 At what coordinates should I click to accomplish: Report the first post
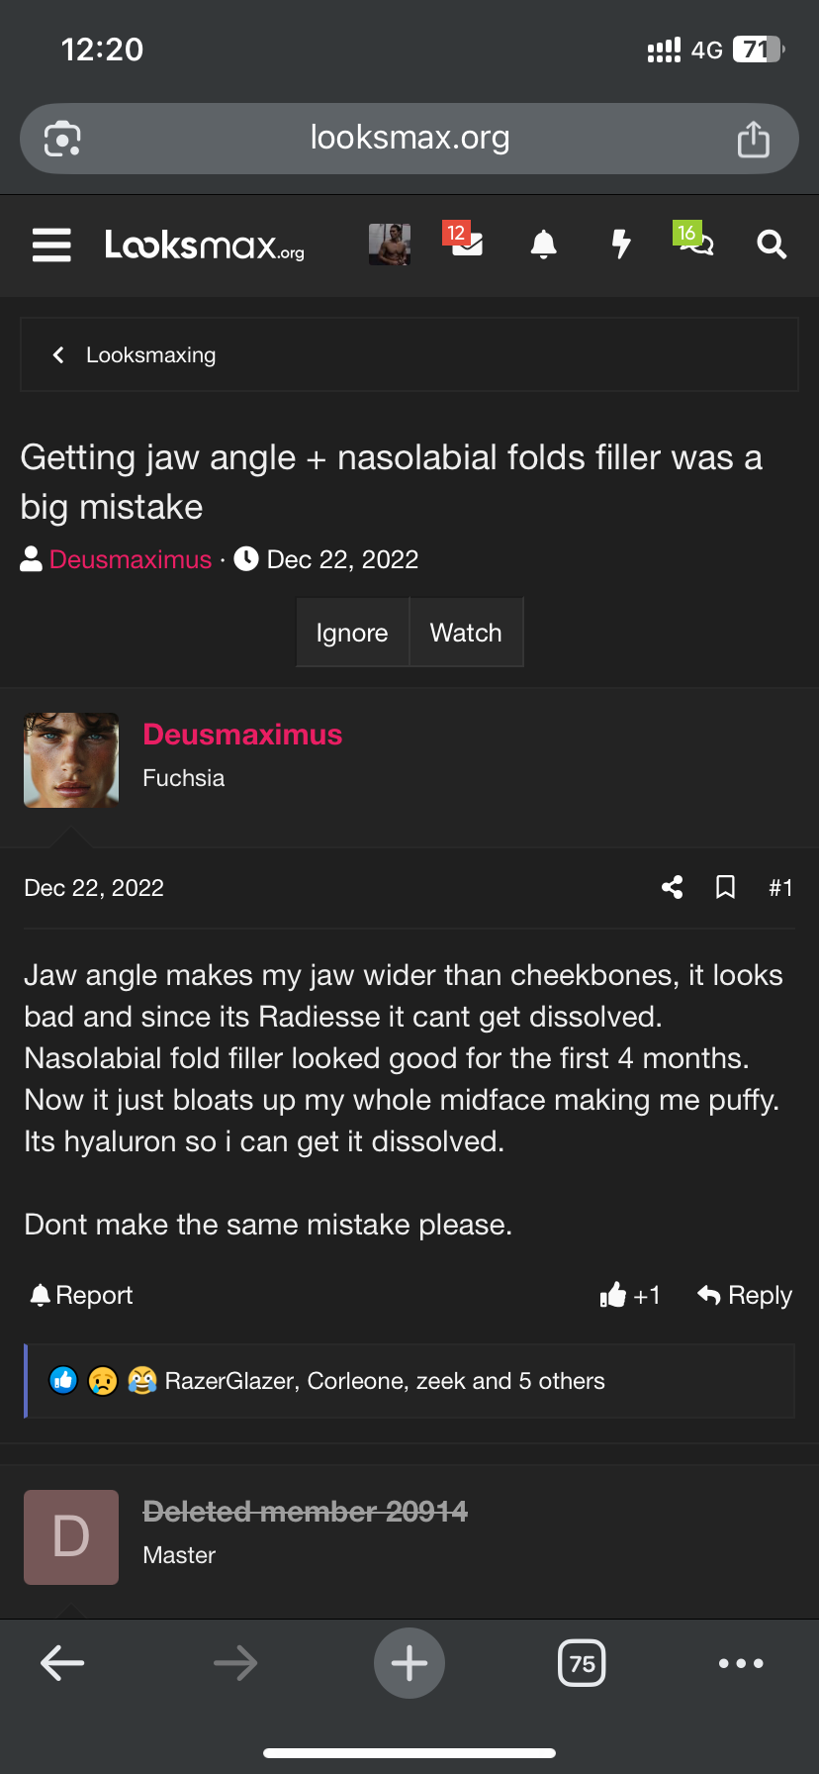click(81, 1295)
